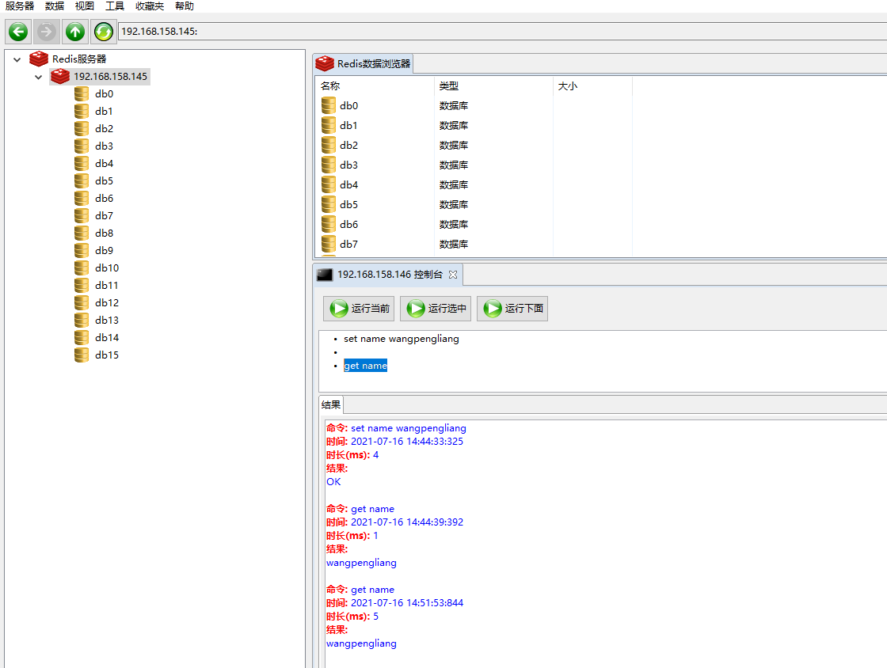Screen dimensions: 887x668
Task: Click the last wangpengliang result line
Action: click(x=361, y=643)
